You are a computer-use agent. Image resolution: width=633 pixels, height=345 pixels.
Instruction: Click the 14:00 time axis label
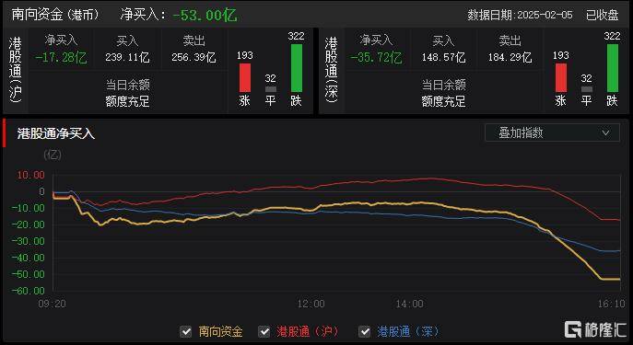point(409,304)
